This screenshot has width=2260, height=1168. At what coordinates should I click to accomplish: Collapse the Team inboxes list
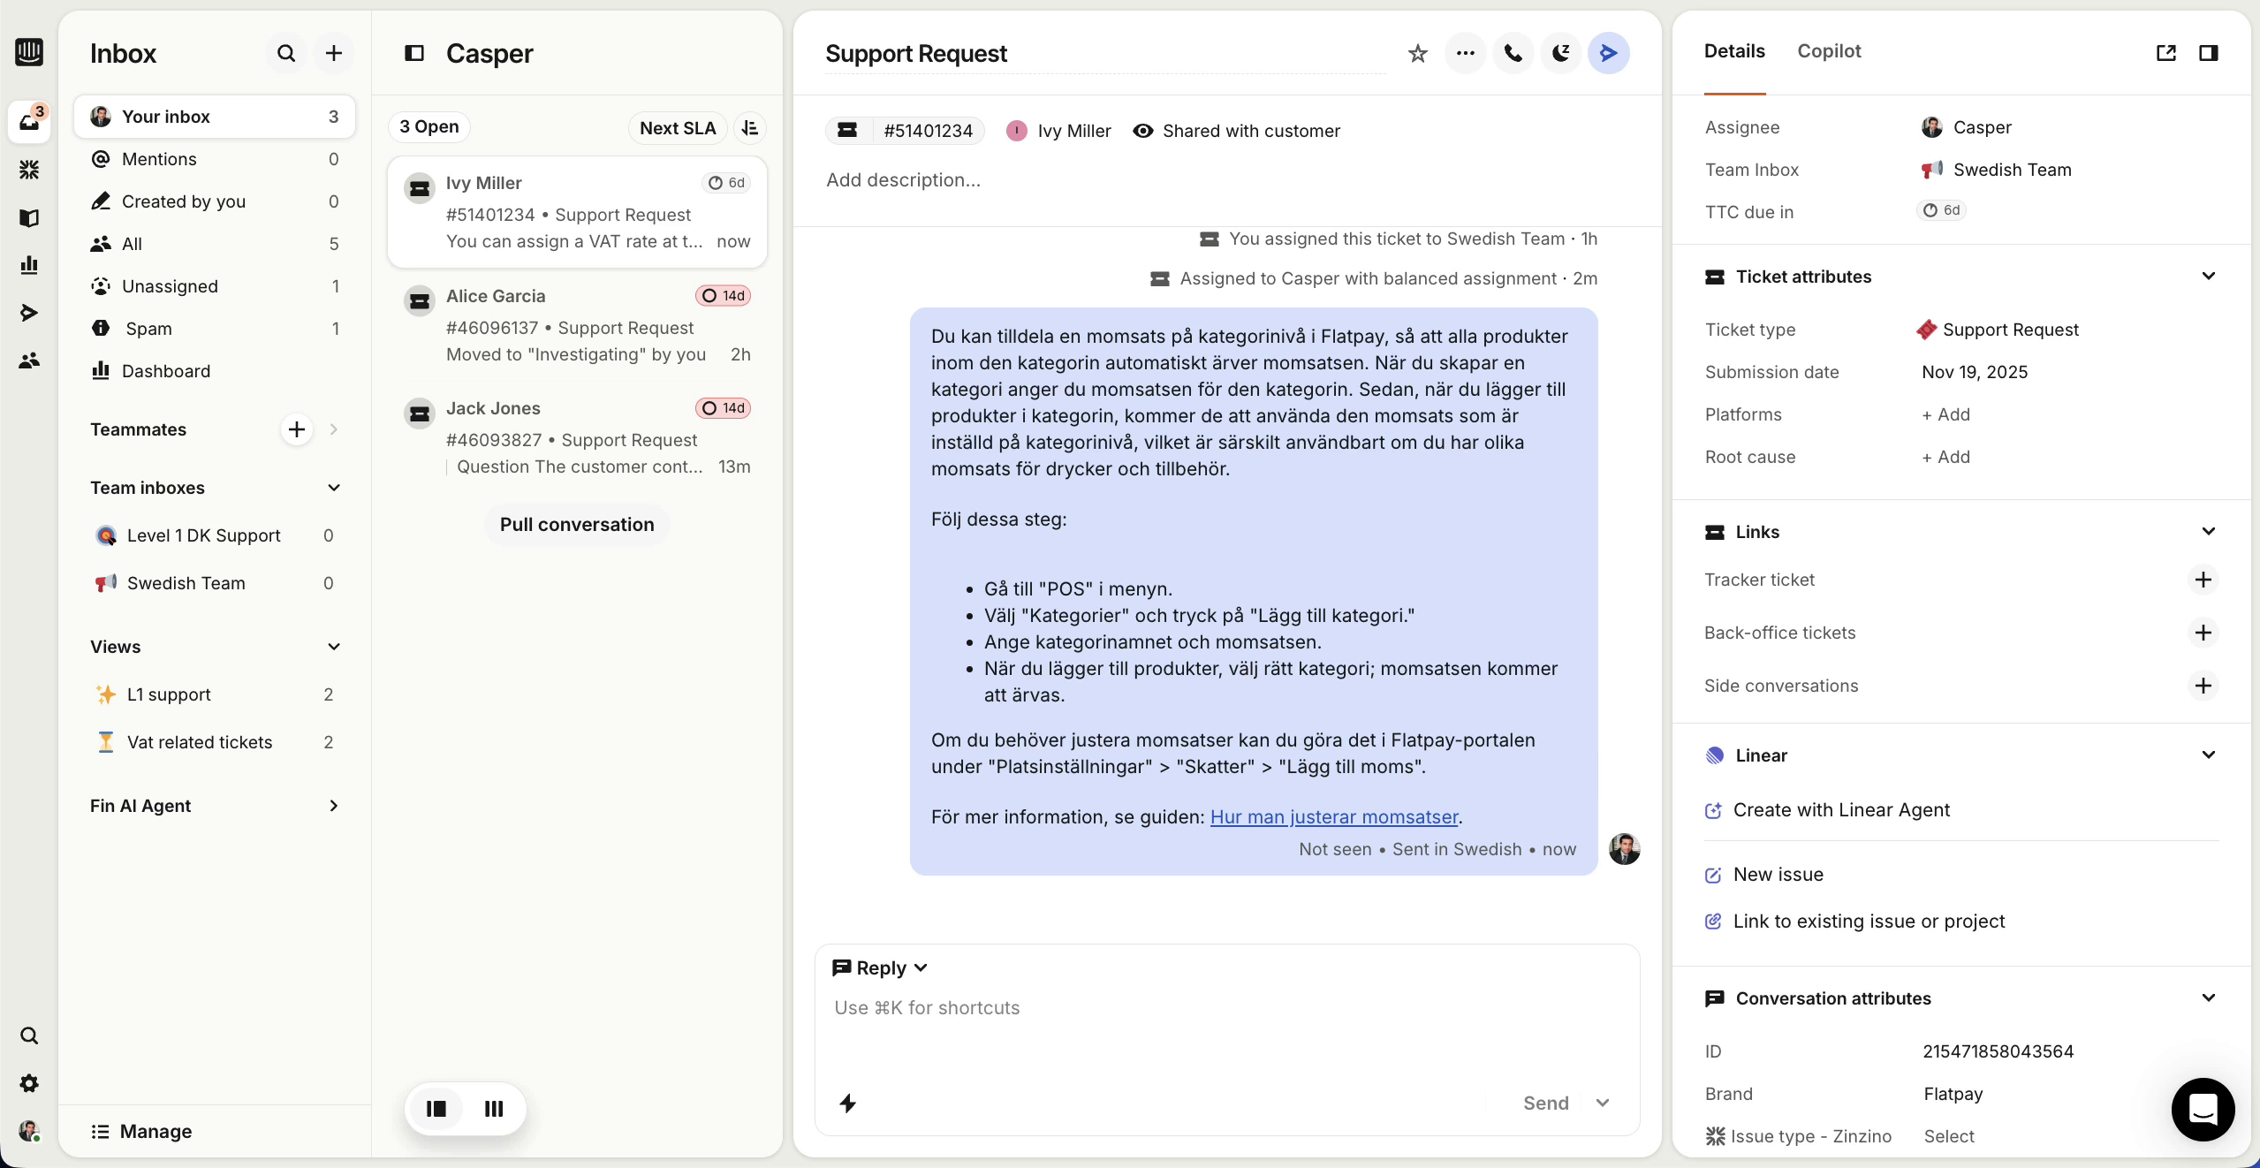(x=333, y=488)
